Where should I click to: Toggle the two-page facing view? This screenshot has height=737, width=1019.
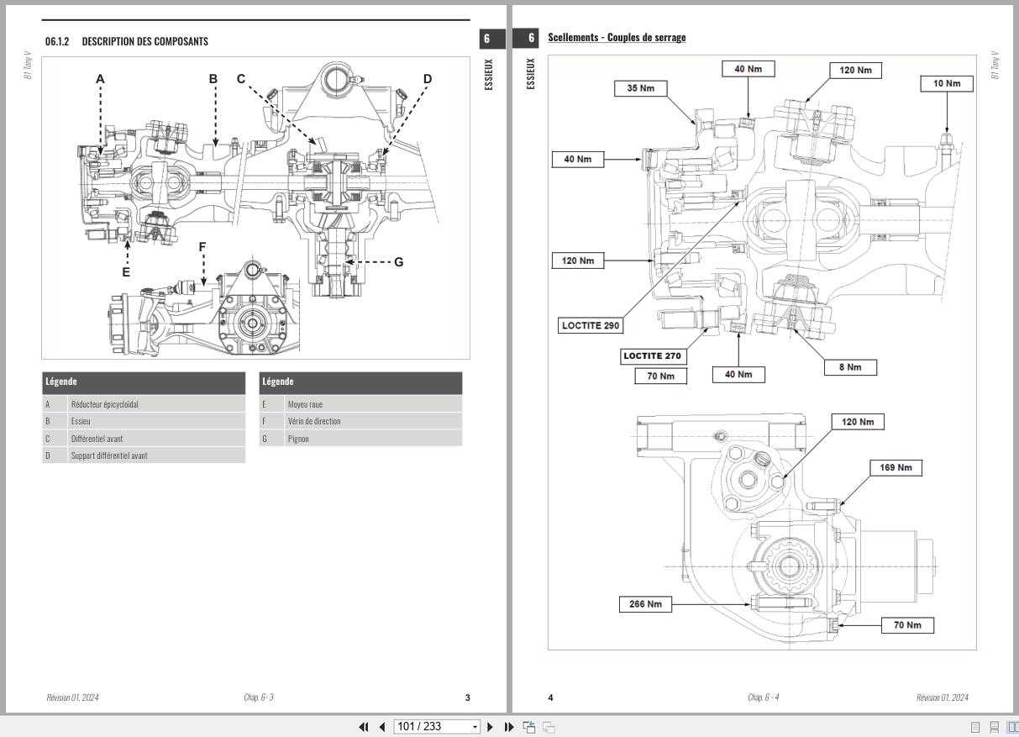click(x=1014, y=727)
